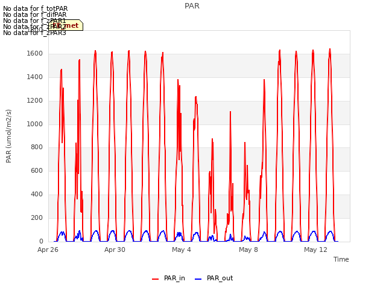Click the May 8 x-axis tick label
The image size is (386, 290).
(x=248, y=250)
